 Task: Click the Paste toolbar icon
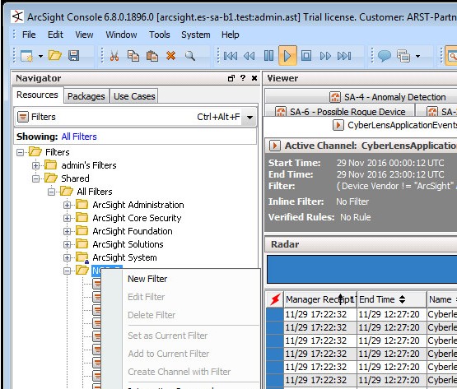152,56
